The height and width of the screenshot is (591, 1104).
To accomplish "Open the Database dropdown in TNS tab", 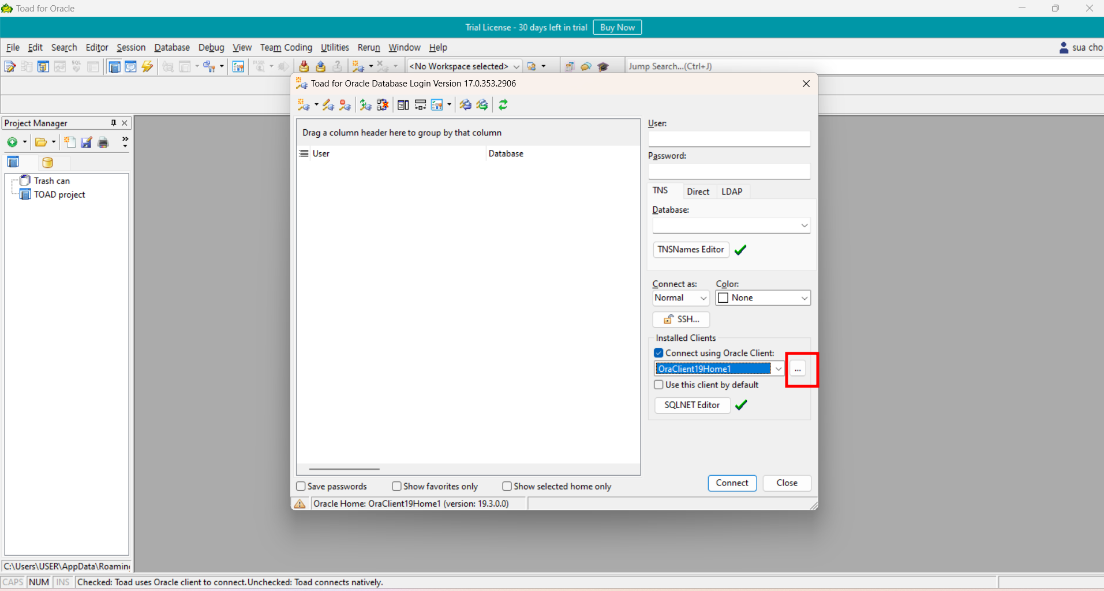I will [804, 225].
